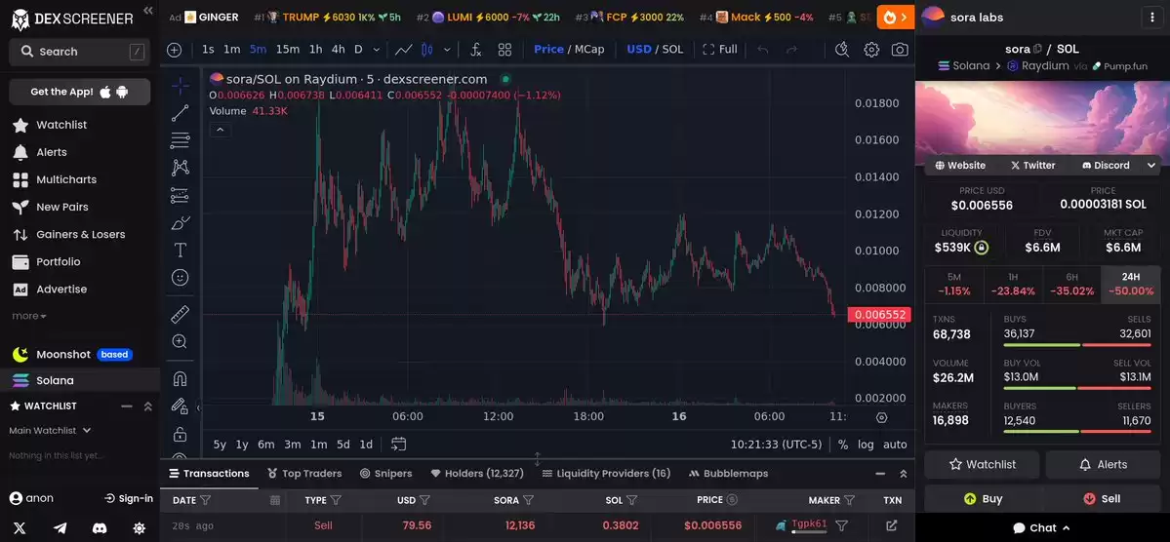
Task: Expand more social links chevron
Action: 1151,166
